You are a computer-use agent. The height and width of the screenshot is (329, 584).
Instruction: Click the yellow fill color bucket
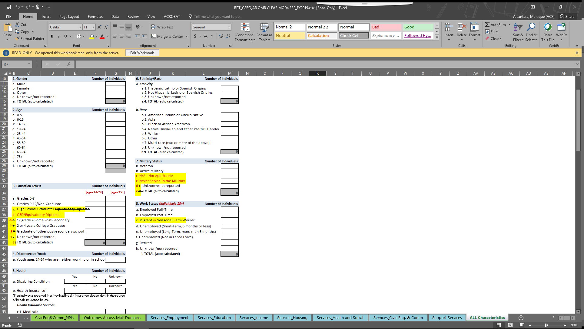pos(92,36)
